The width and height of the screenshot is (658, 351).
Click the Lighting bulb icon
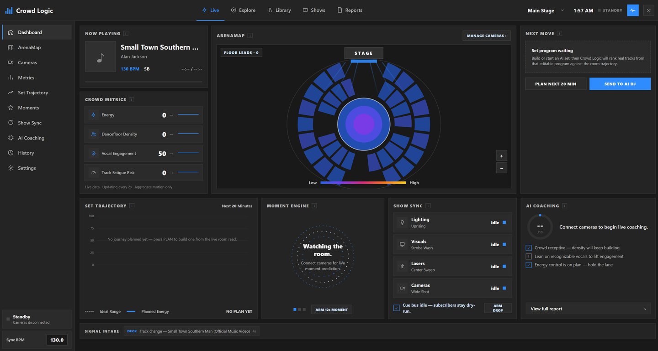403,222
